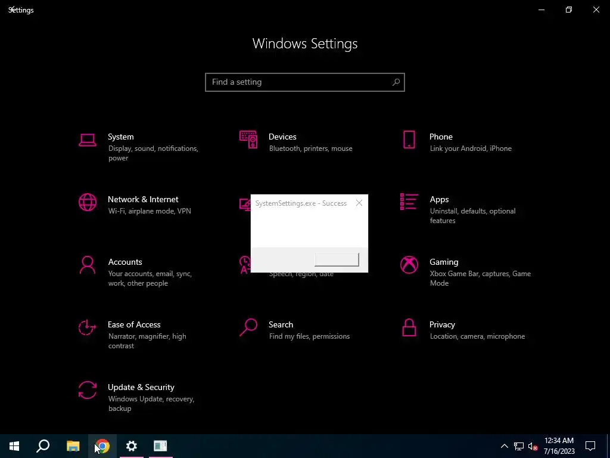610x458 pixels.
Task: Click the 'Bluetooth, printers, mouse' description
Action: tap(311, 148)
